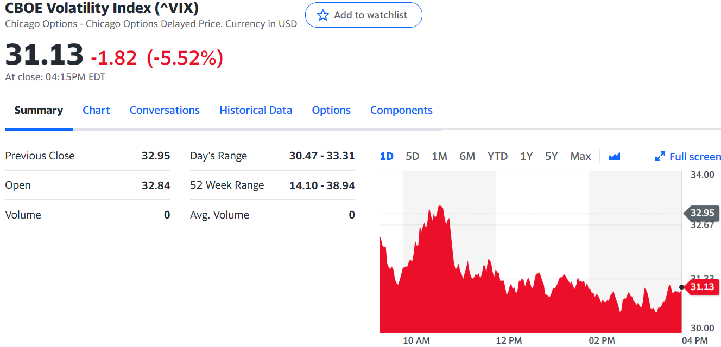Viewport: 721px width, 347px height.
Task: Open the Full screen chart link
Action: [695, 157]
